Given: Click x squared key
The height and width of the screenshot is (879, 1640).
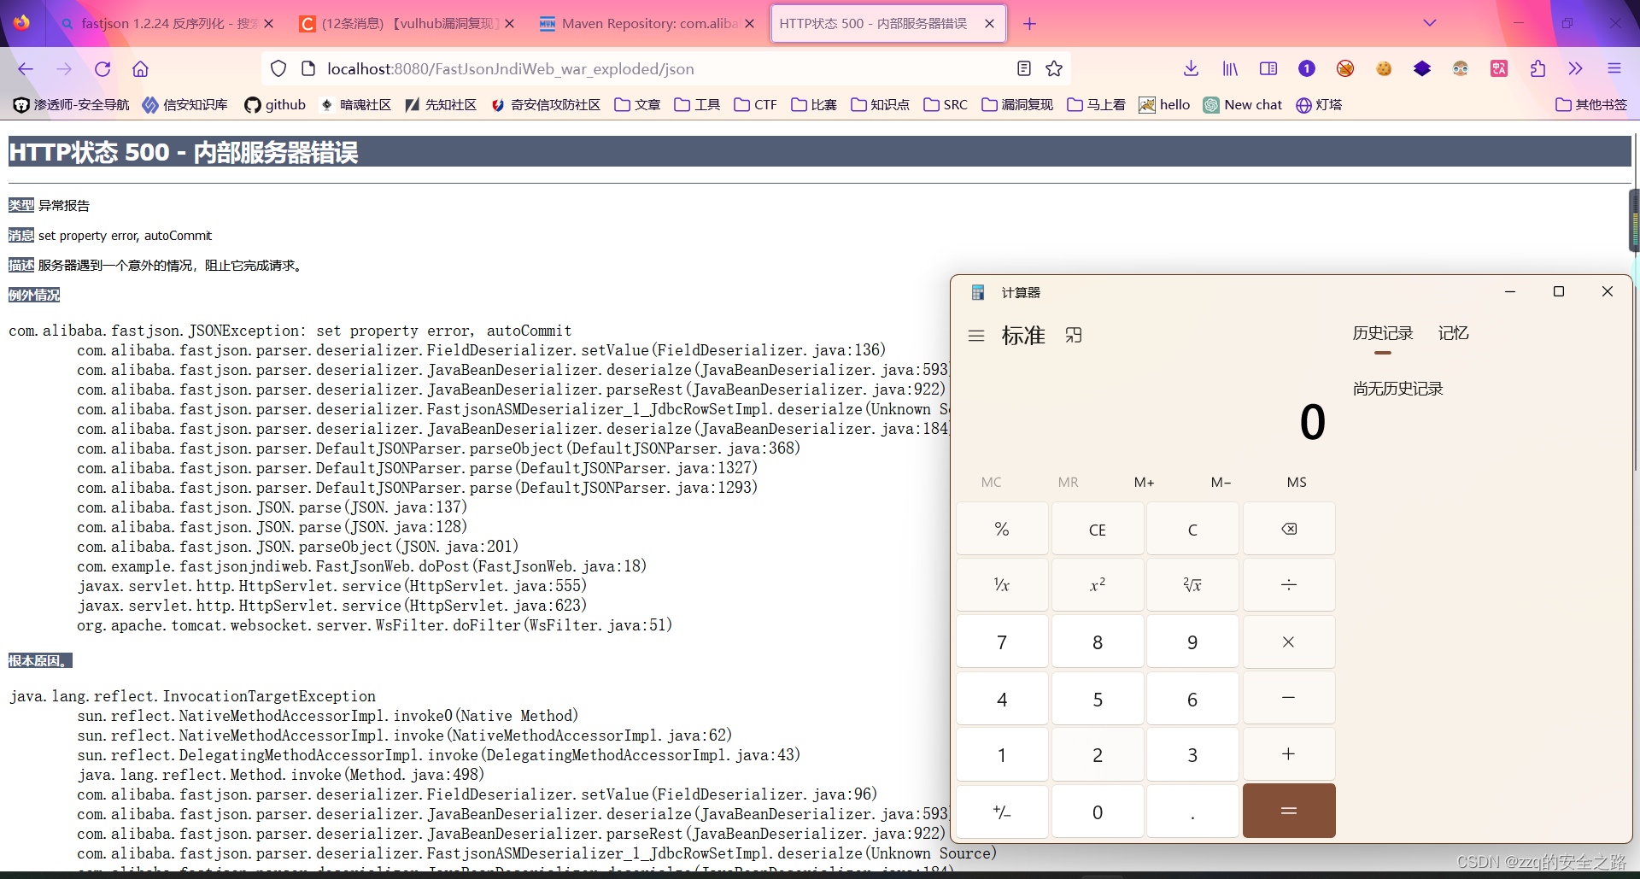Looking at the screenshot, I should 1098,585.
